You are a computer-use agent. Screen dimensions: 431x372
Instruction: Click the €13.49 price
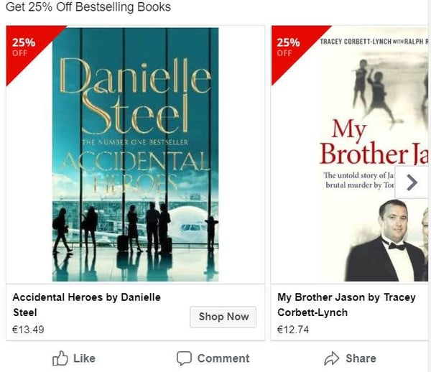[28, 330]
